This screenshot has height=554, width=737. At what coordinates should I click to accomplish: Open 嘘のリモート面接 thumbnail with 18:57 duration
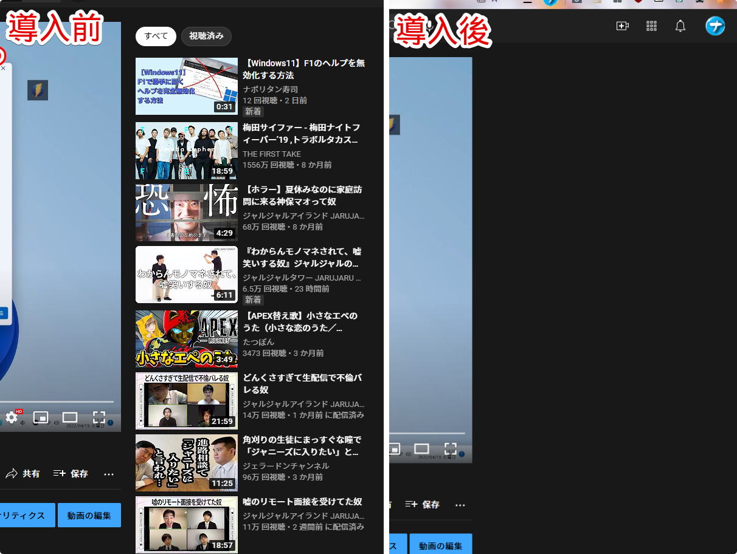tap(187, 525)
